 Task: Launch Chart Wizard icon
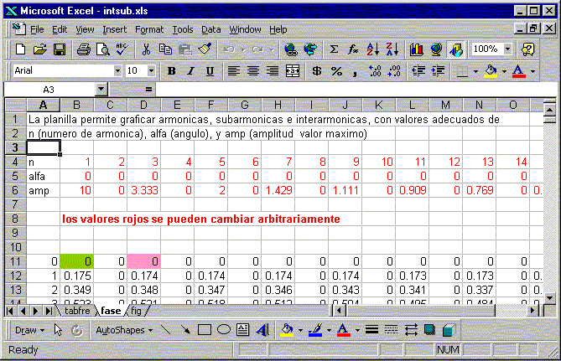417,49
